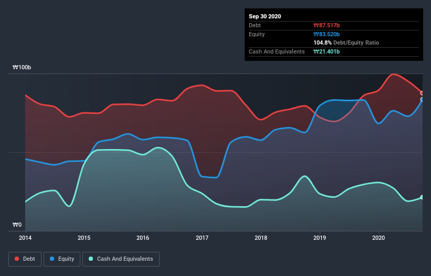Click the 2019 x-axis label
The image size is (431, 276).
click(319, 238)
